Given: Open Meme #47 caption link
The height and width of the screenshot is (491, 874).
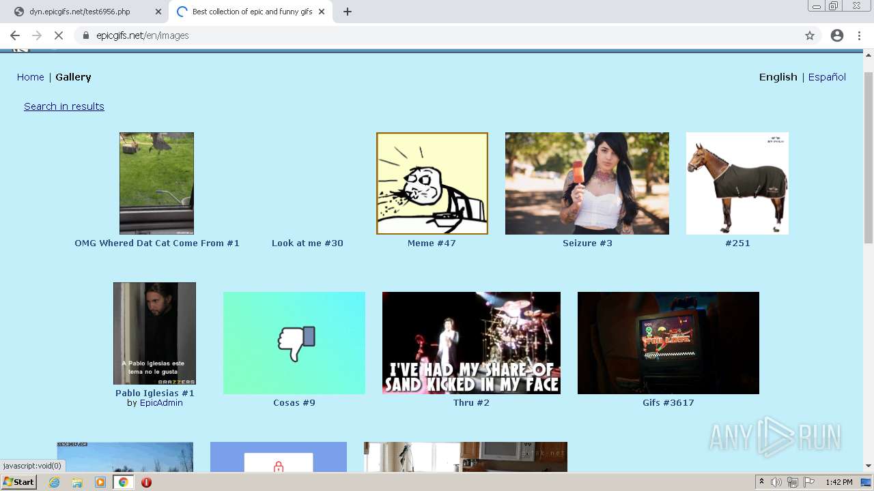Looking at the screenshot, I should (432, 243).
